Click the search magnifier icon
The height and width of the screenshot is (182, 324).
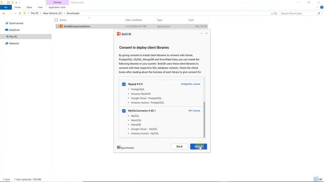click(x=319, y=14)
